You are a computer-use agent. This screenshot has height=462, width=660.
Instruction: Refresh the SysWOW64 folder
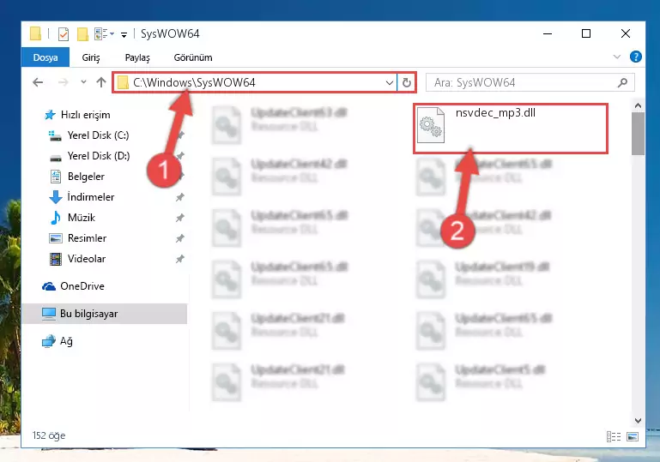tap(406, 83)
